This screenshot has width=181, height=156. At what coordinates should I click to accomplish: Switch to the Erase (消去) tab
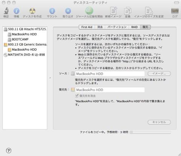100,27
